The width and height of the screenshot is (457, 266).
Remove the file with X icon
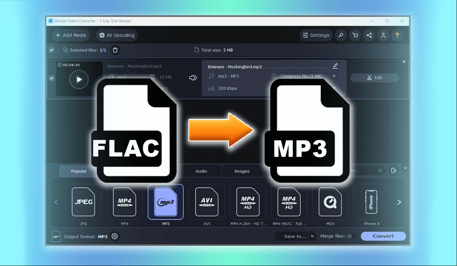click(404, 62)
